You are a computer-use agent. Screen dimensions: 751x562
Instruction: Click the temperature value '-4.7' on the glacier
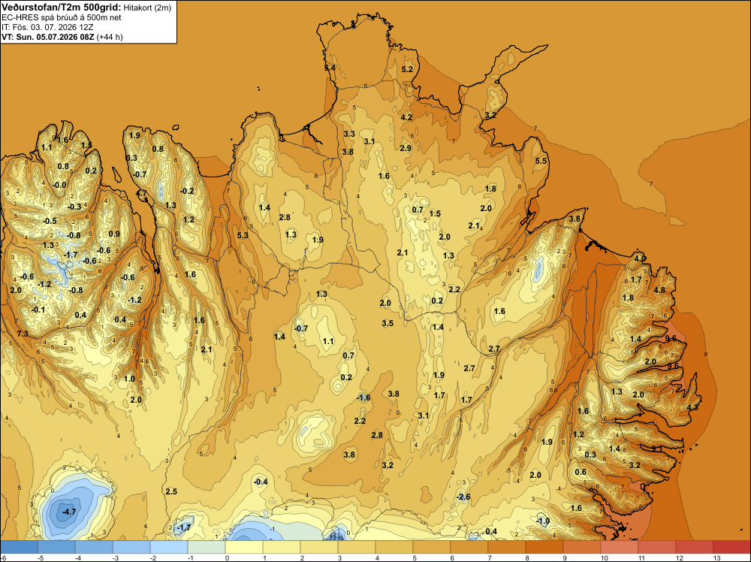(x=69, y=512)
